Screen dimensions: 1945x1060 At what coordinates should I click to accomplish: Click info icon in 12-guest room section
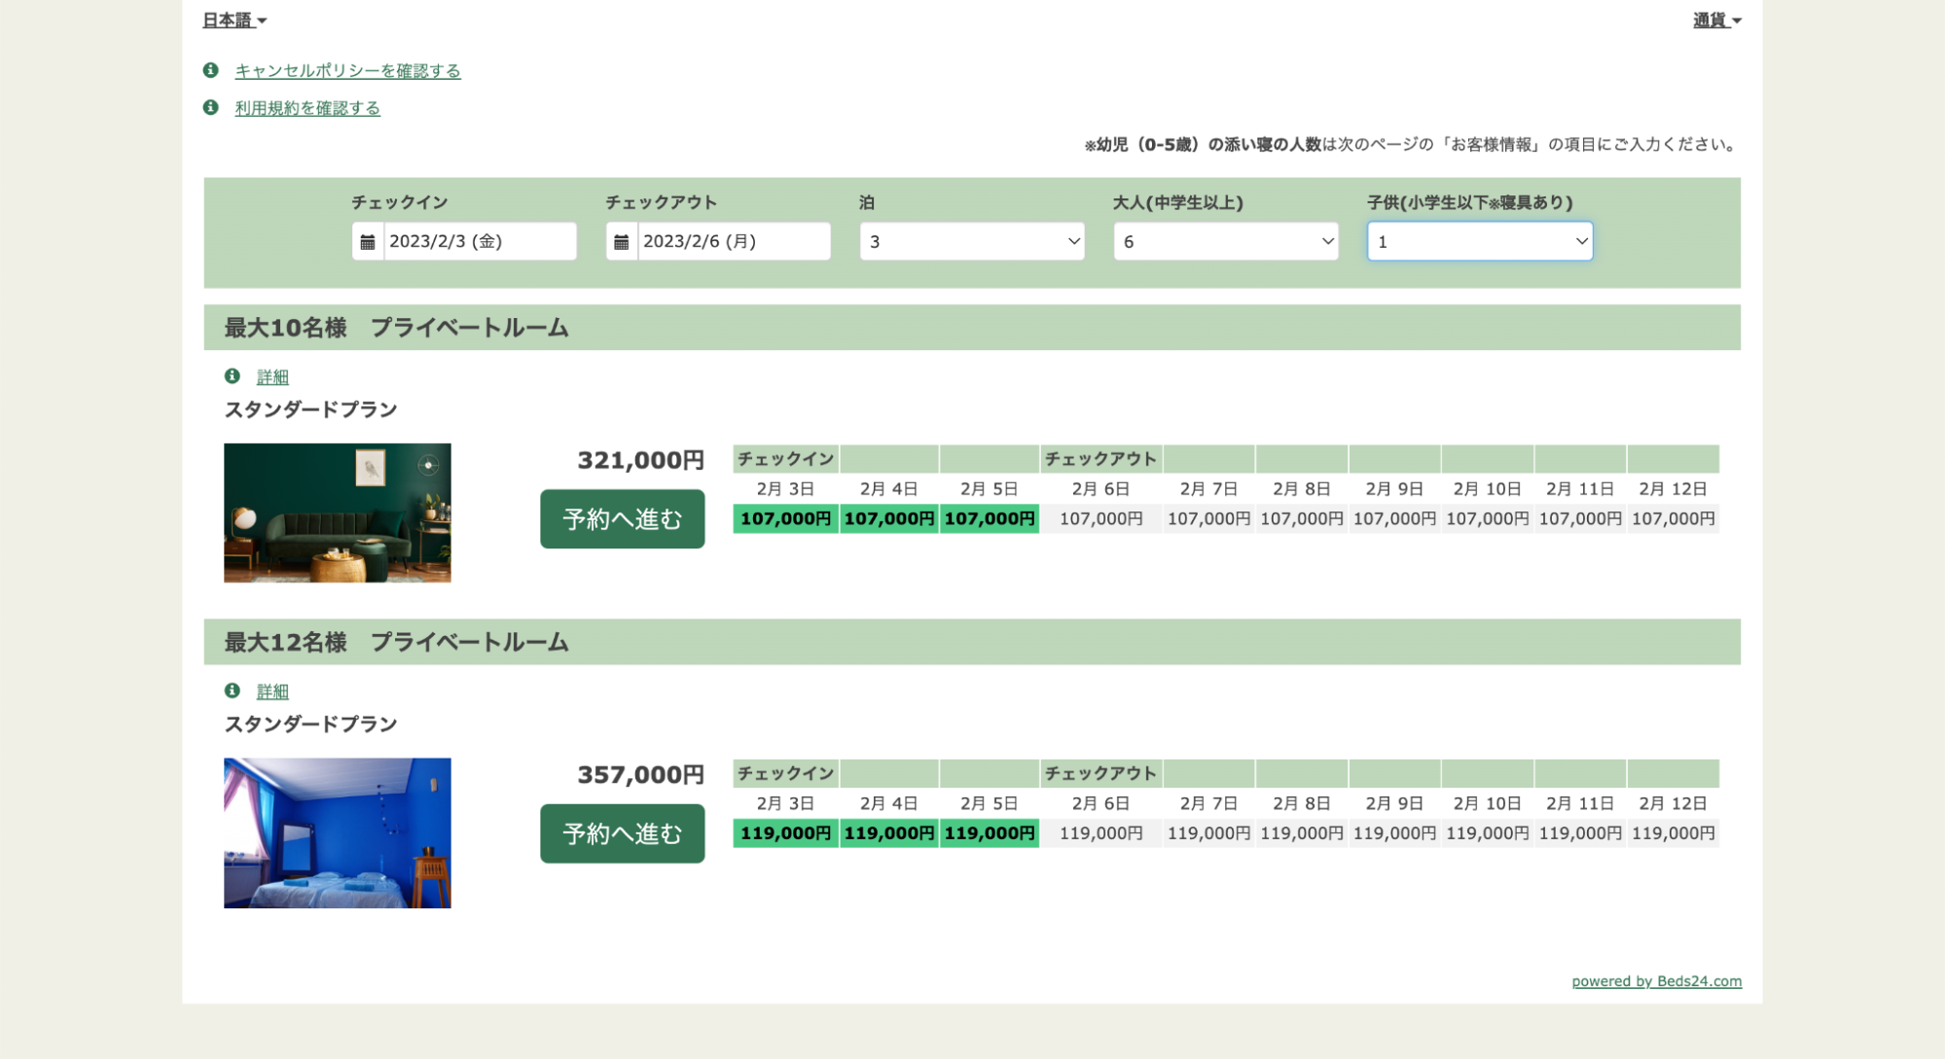(232, 690)
